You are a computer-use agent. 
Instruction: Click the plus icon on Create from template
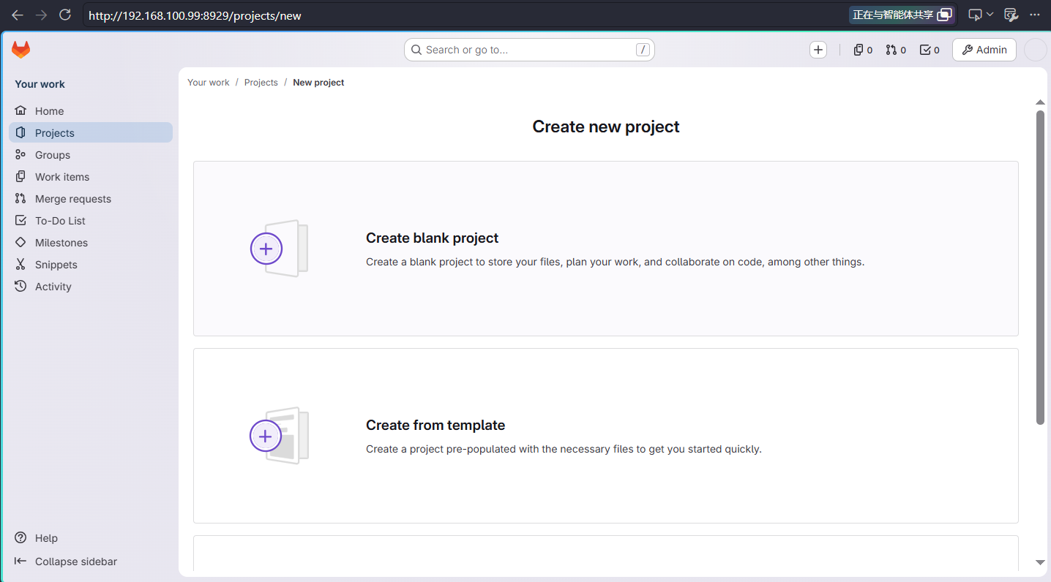(x=266, y=436)
